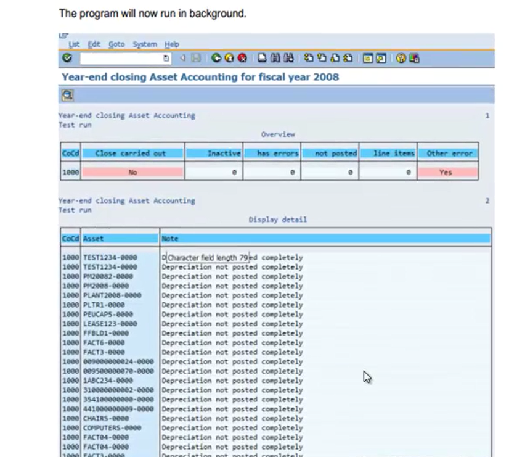The image size is (509, 457).
Task: Click the Find binoculars icon
Action: pyautogui.click(x=275, y=58)
